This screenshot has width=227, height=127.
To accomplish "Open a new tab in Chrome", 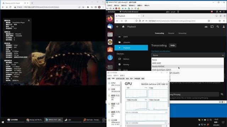I will point(32,3).
